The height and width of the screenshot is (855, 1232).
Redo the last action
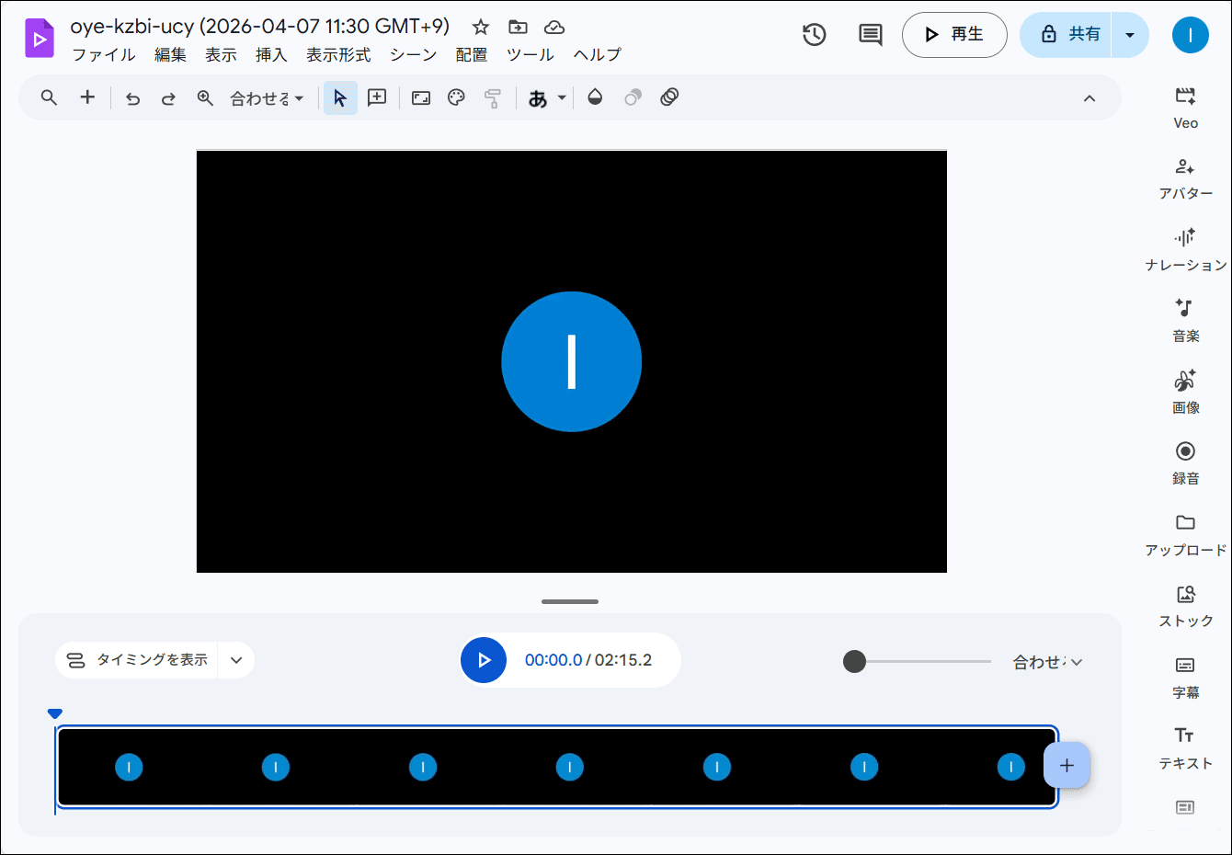point(168,98)
